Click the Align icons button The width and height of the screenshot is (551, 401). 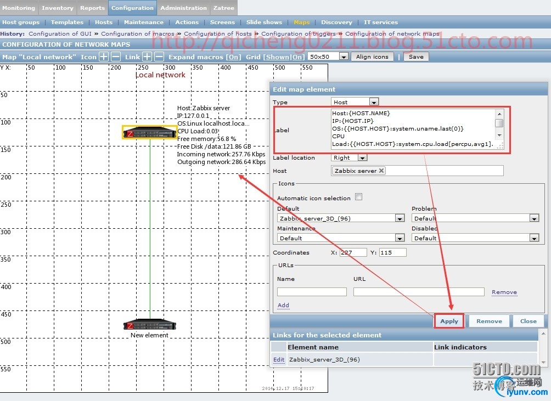click(372, 57)
